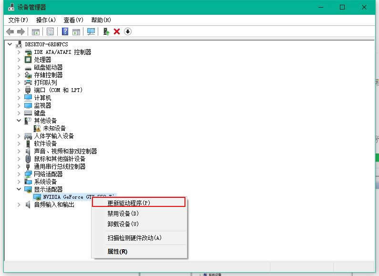Choose 禁用设备(D) from context menu
The image size is (379, 276).
(139, 214)
